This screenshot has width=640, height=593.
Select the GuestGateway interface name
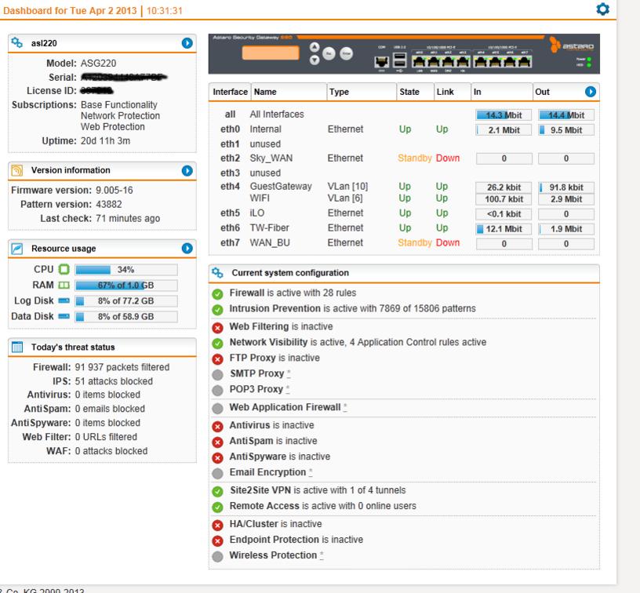(281, 186)
